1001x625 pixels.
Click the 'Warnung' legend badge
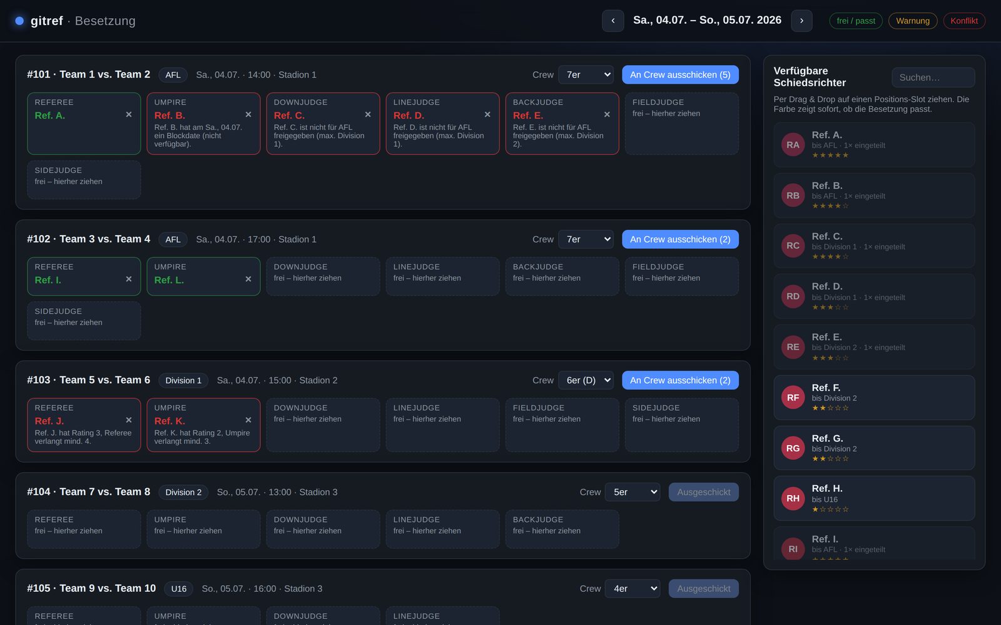click(913, 21)
